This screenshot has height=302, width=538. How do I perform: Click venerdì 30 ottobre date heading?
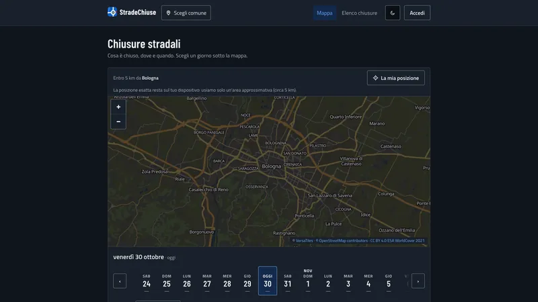(139, 257)
